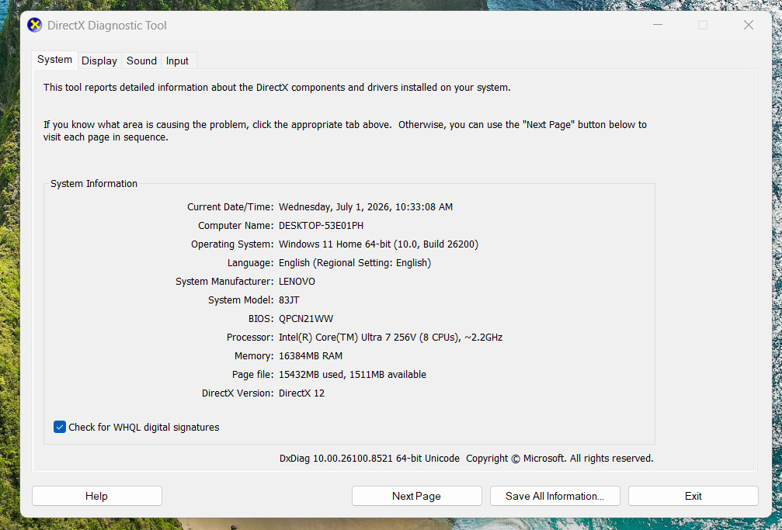Click the Next Page button
Screen dimensions: 782x530
416,496
